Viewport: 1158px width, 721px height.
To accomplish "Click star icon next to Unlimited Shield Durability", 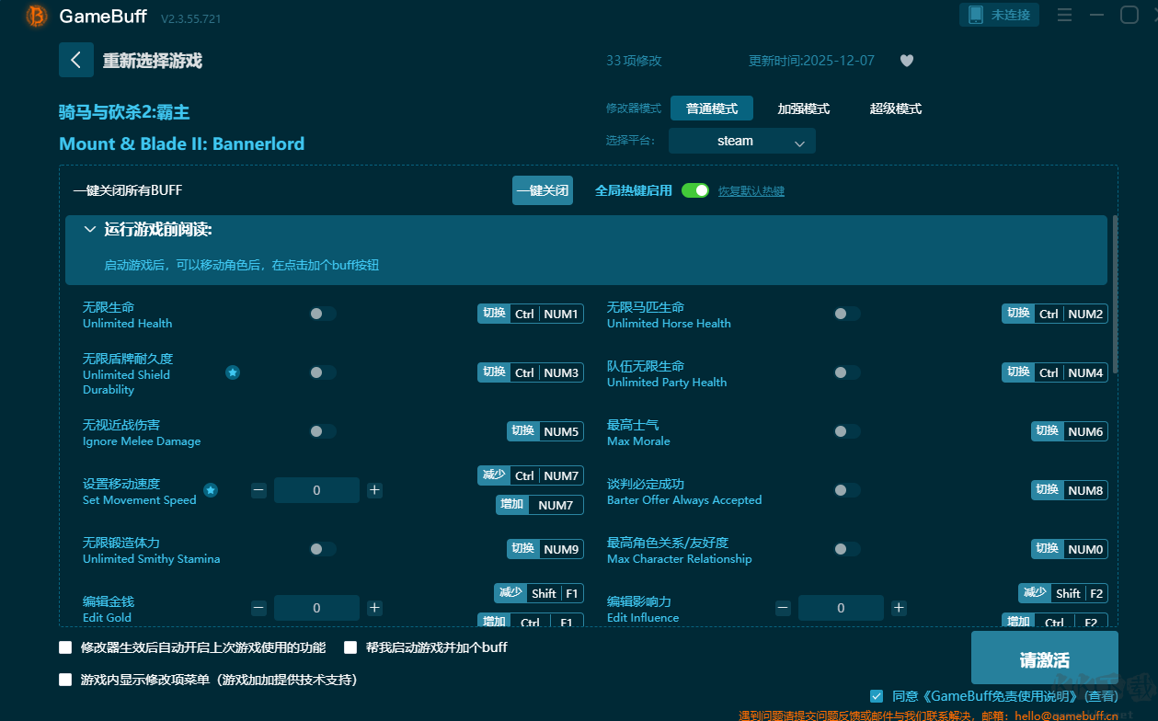I will coord(233,372).
